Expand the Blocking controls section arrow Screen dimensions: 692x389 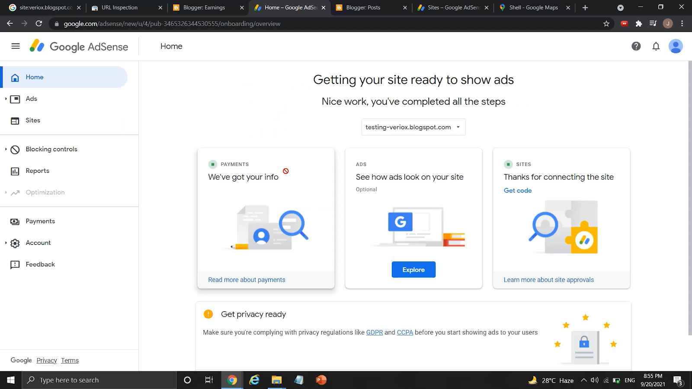[x=6, y=149]
